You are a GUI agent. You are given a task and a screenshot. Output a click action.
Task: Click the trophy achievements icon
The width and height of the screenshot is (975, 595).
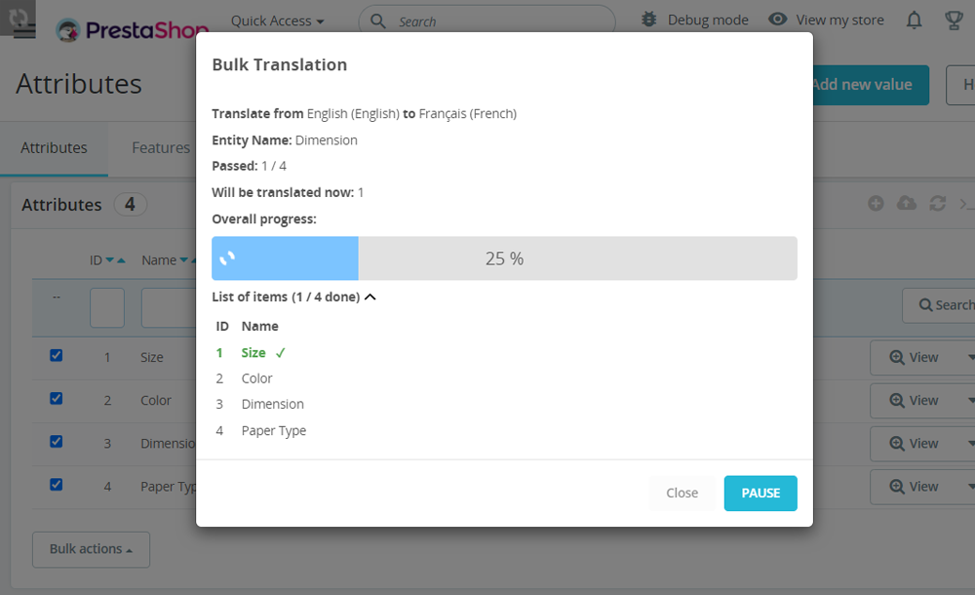[x=953, y=20]
